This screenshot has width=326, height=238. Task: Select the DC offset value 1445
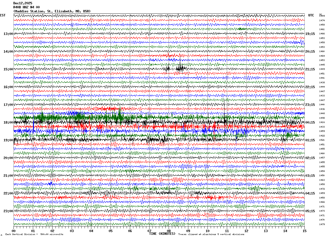coord(322,65)
